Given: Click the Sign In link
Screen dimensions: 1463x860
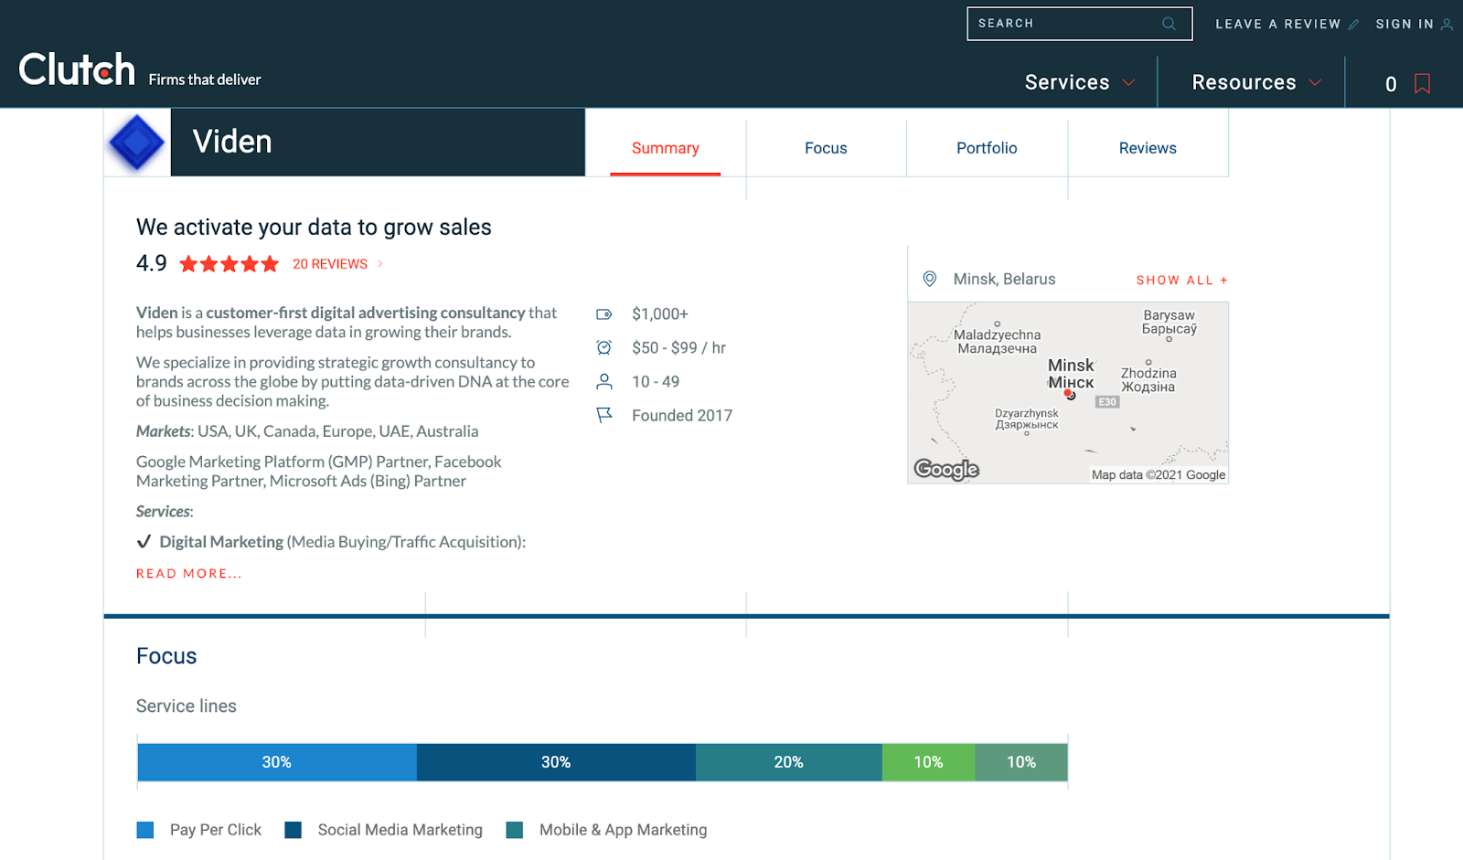Looking at the screenshot, I should click(x=1404, y=25).
